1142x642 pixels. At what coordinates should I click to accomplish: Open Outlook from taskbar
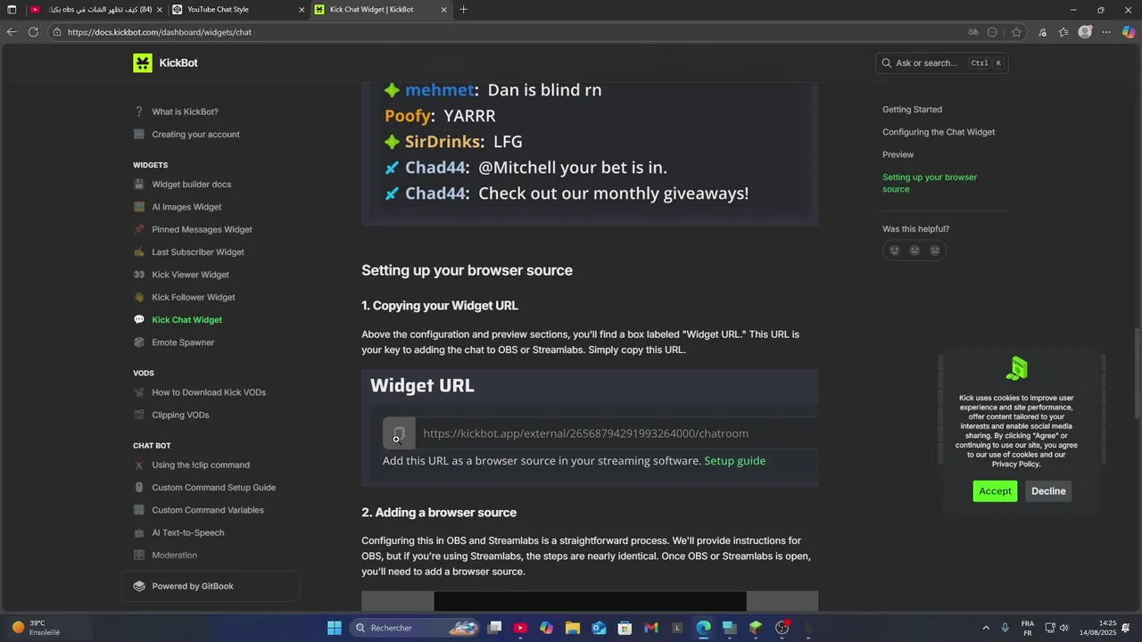coord(599,628)
